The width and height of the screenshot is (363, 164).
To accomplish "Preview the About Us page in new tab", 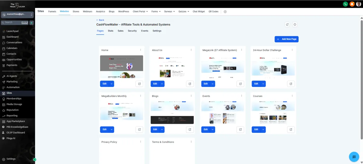I will [x=190, y=84].
